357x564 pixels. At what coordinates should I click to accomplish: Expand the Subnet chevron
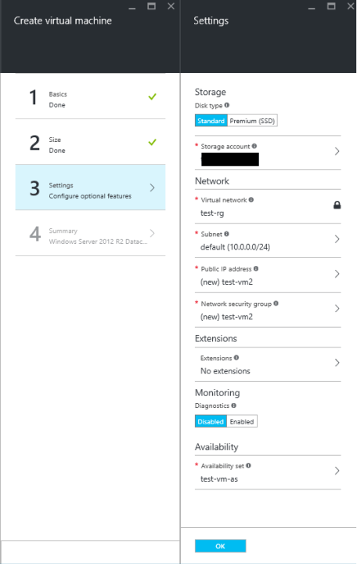337,239
